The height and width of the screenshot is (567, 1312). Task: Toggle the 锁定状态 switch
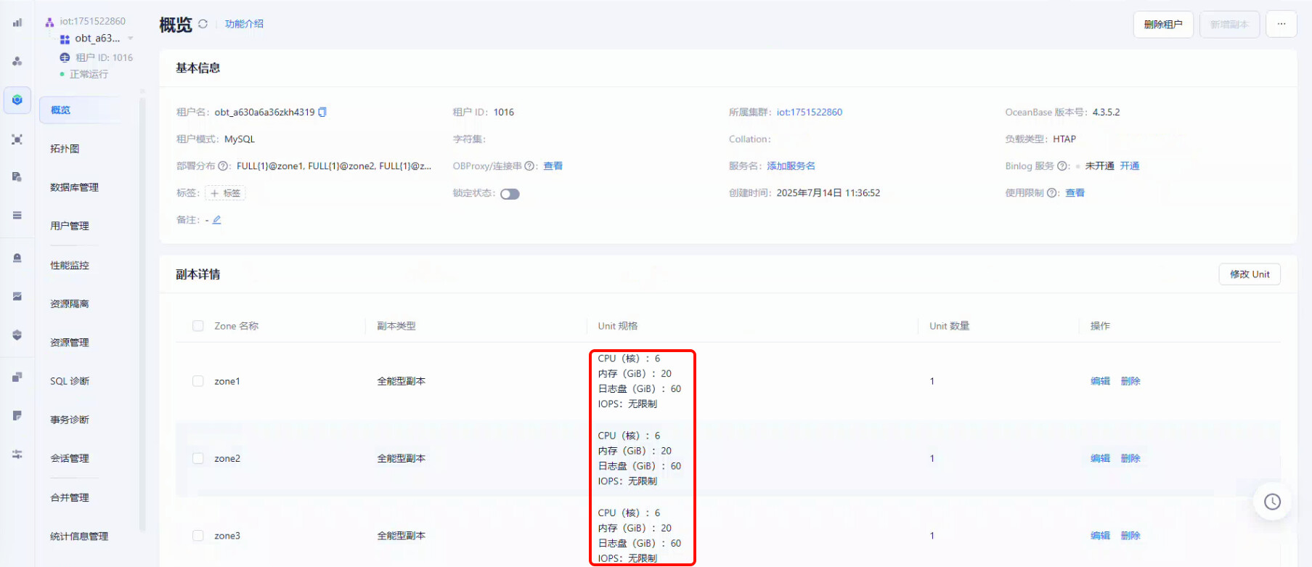[510, 194]
